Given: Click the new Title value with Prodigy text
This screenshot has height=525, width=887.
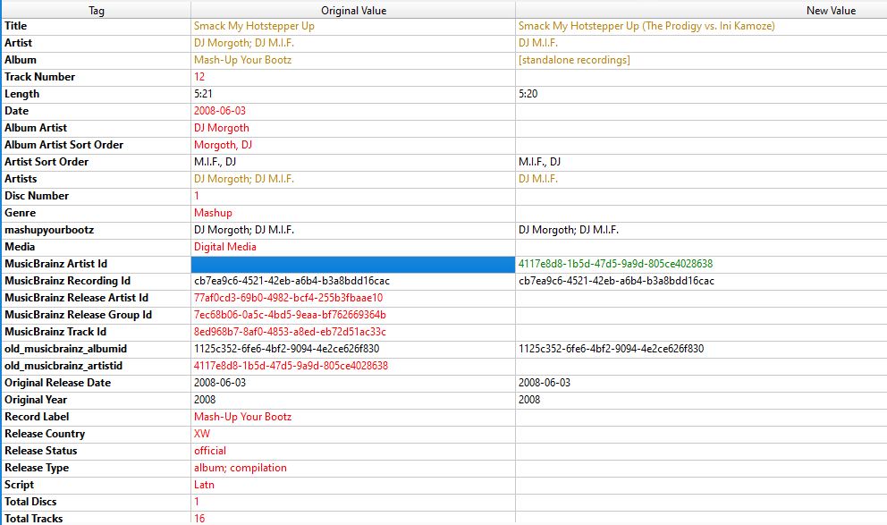Looking at the screenshot, I should pos(646,26).
